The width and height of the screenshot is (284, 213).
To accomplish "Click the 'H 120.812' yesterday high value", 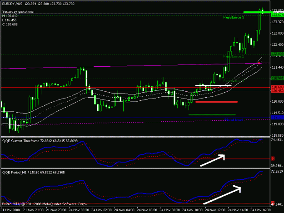I will pos(10,16).
